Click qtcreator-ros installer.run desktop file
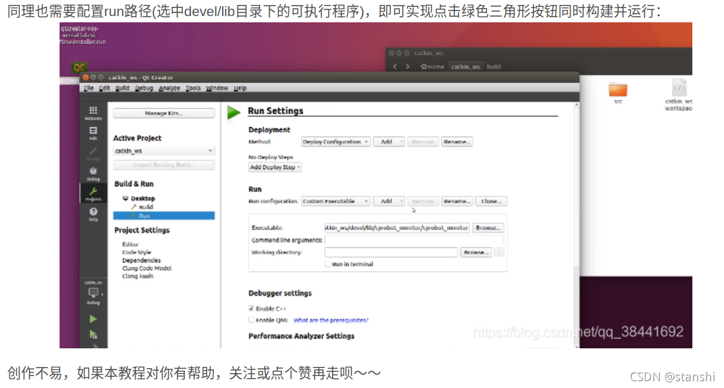The width and height of the screenshot is (724, 388). point(83,35)
